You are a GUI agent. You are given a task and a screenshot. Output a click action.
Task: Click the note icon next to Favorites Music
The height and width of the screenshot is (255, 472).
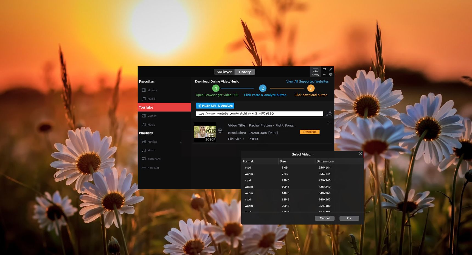tap(144, 99)
